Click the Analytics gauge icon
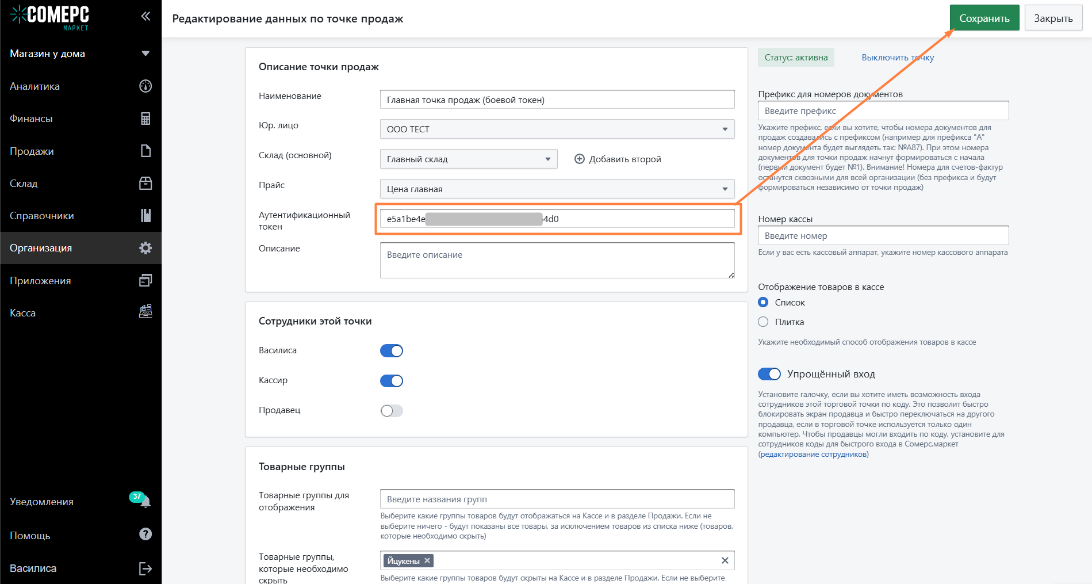This screenshot has width=1092, height=584. coord(145,86)
